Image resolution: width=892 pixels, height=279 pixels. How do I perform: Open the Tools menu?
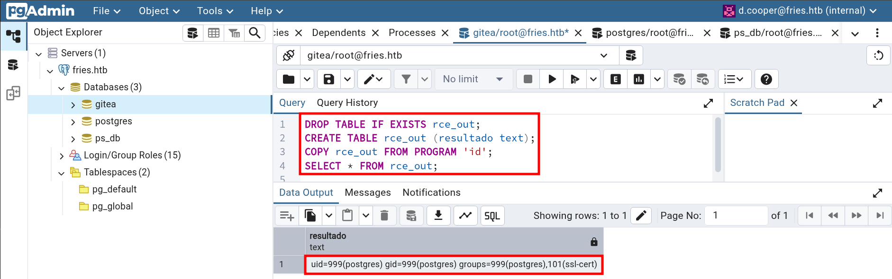[x=215, y=10]
